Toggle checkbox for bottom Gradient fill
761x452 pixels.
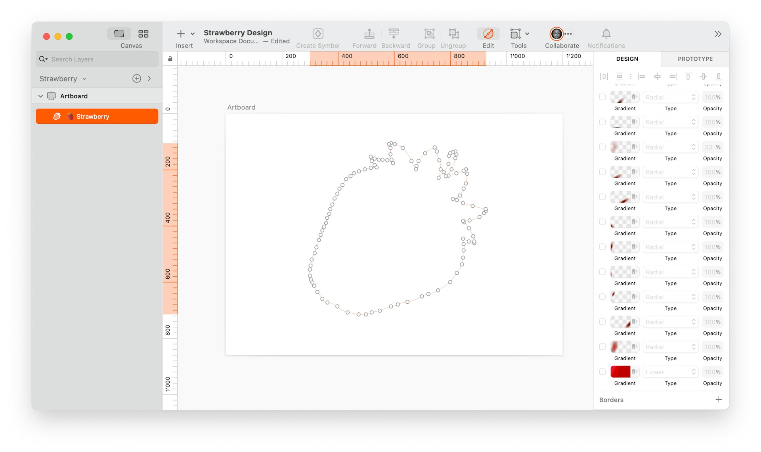[x=603, y=372]
